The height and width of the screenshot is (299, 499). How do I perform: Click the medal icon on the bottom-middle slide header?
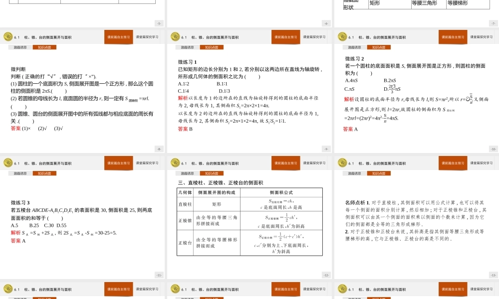(x=176, y=289)
